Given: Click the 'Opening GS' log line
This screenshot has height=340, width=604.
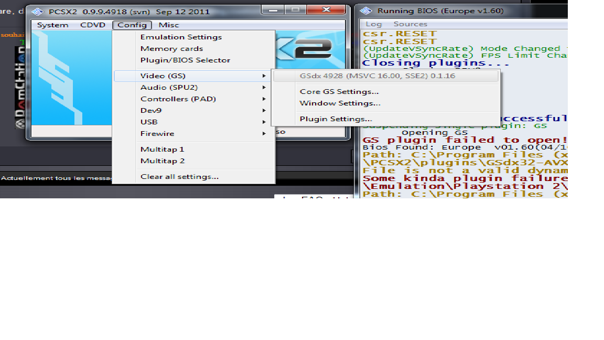Looking at the screenshot, I should pyautogui.click(x=435, y=133).
